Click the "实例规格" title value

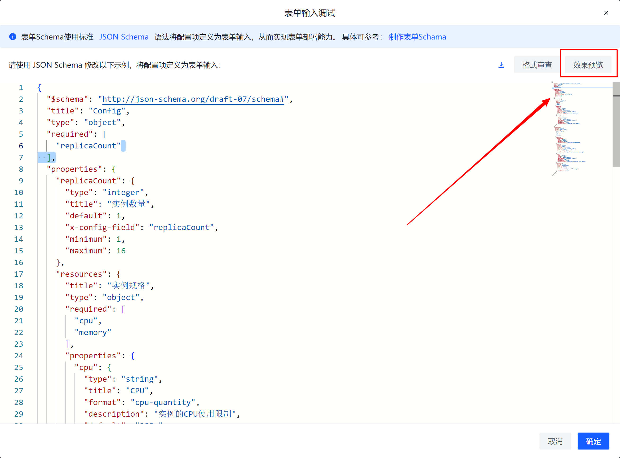click(x=129, y=285)
